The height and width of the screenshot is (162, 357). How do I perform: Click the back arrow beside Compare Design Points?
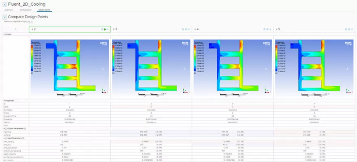(x=5, y=17)
